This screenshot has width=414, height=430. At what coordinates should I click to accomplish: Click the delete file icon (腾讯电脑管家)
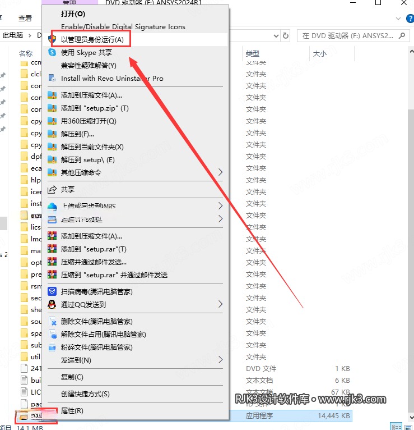point(52,321)
